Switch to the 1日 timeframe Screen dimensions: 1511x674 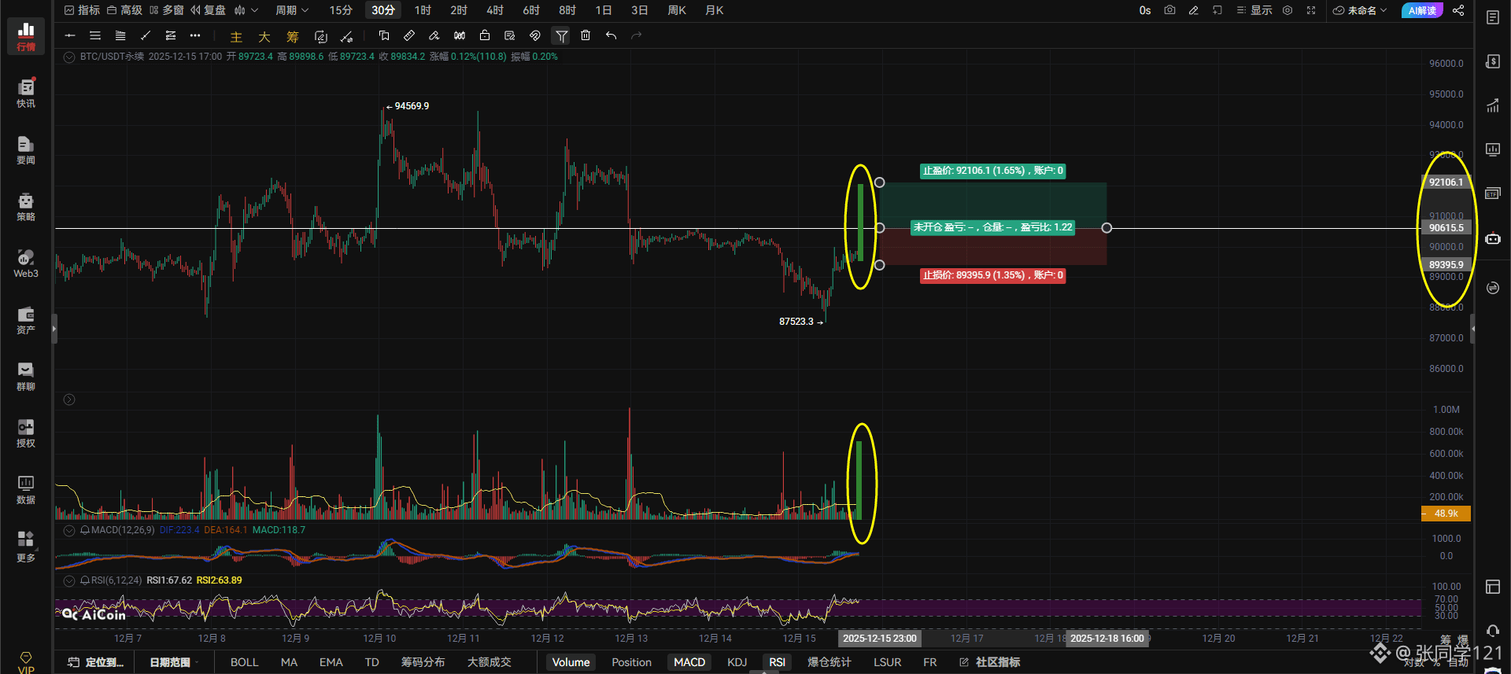pyautogui.click(x=604, y=10)
